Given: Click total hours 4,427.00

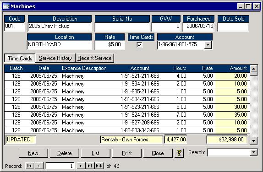Looking at the screenshot, I should click(176, 140).
